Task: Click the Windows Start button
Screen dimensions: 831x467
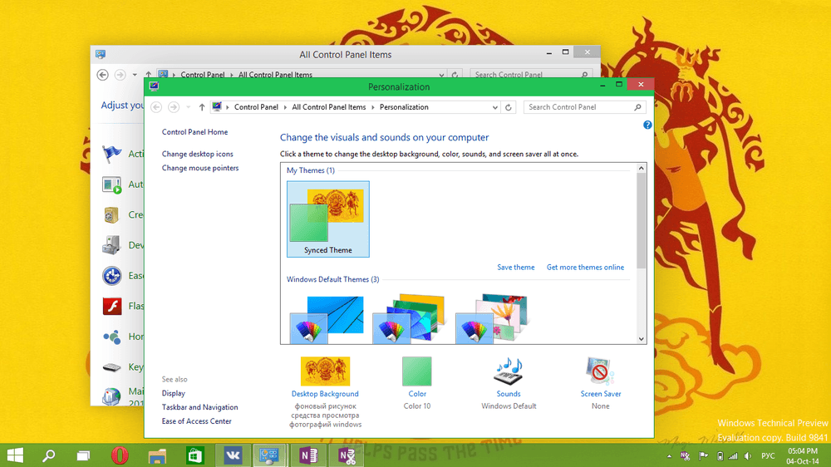Action: (x=15, y=455)
